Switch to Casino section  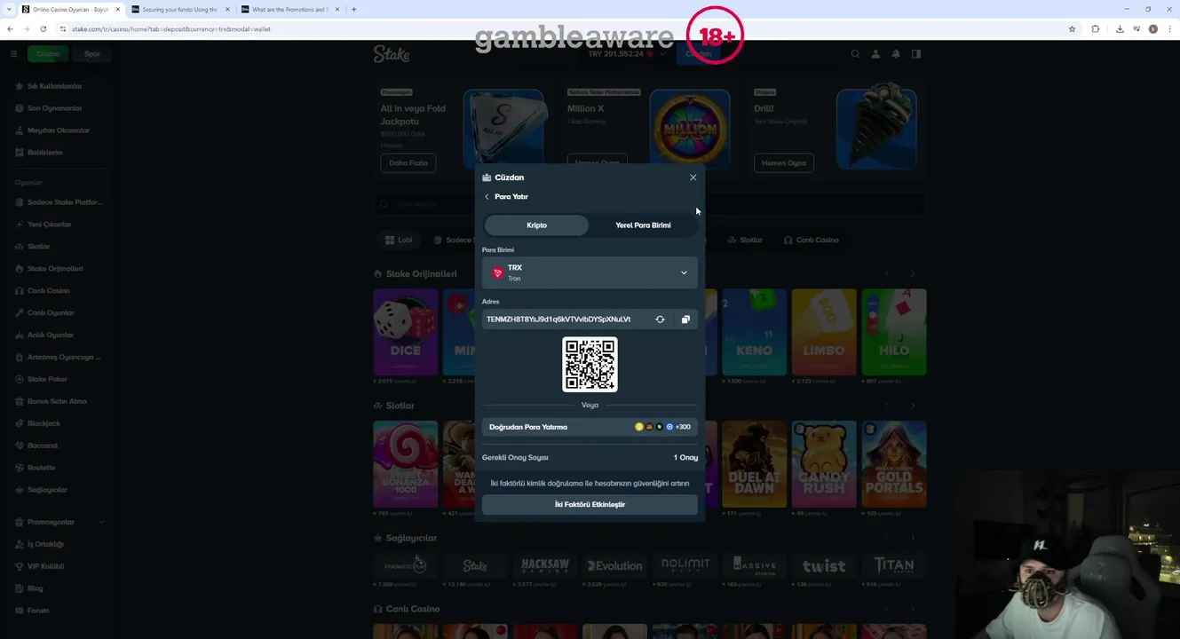point(48,54)
